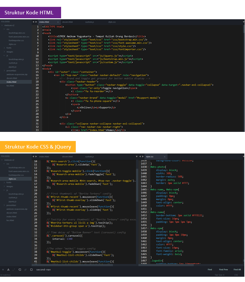Open bootstrap.min.js in bottom sidebar

tap(16, 194)
